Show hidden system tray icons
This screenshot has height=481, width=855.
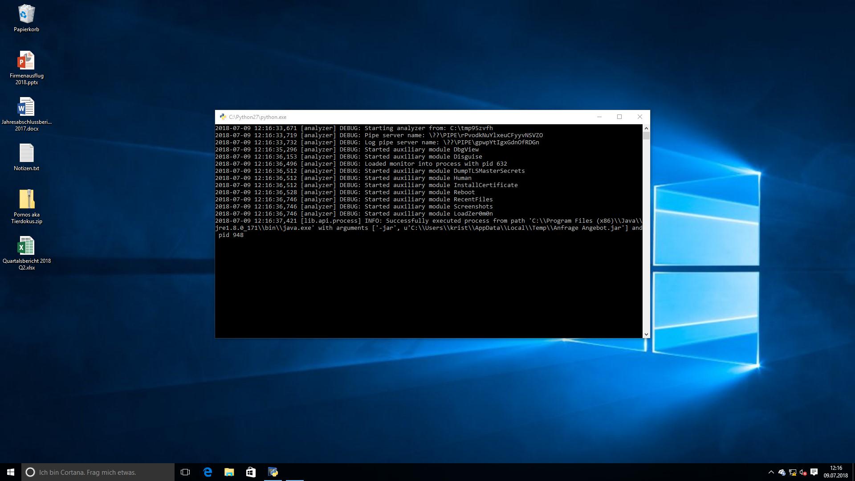[771, 473]
